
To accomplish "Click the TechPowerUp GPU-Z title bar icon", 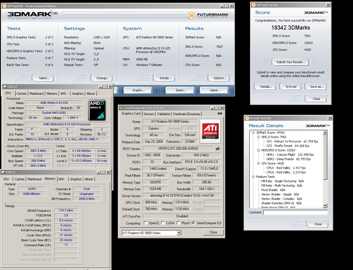I will (x=121, y=108).
